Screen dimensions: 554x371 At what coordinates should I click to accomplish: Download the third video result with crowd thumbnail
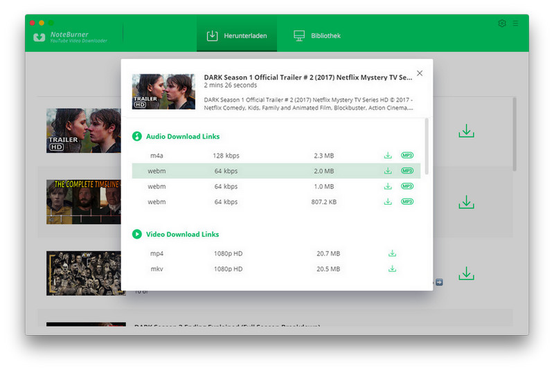pos(466,273)
